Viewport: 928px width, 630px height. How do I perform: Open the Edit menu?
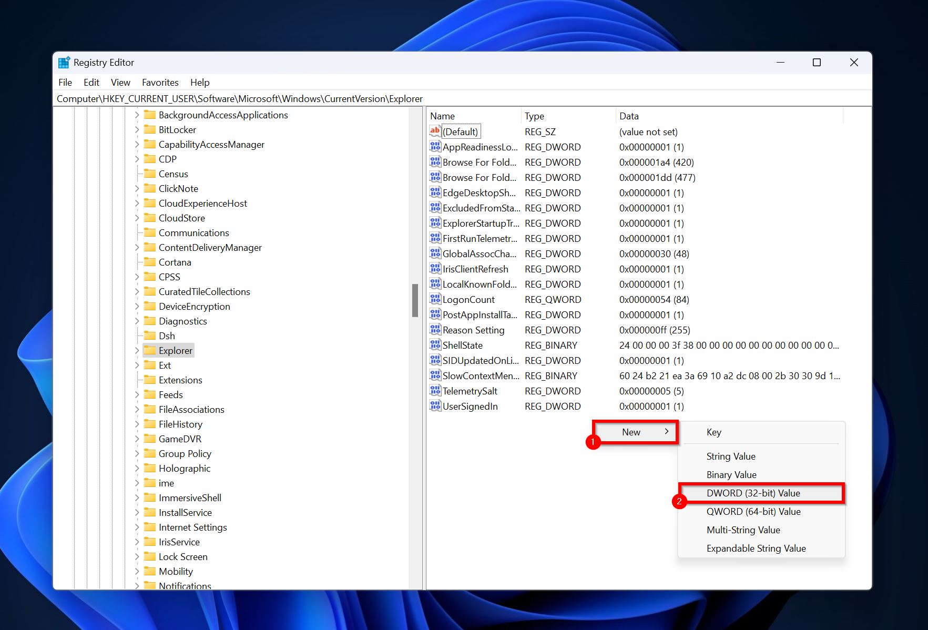[91, 83]
